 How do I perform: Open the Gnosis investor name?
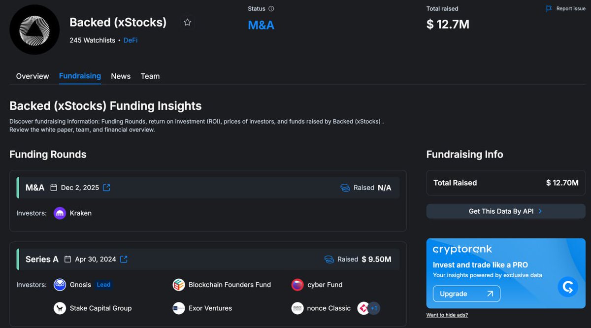(x=80, y=285)
